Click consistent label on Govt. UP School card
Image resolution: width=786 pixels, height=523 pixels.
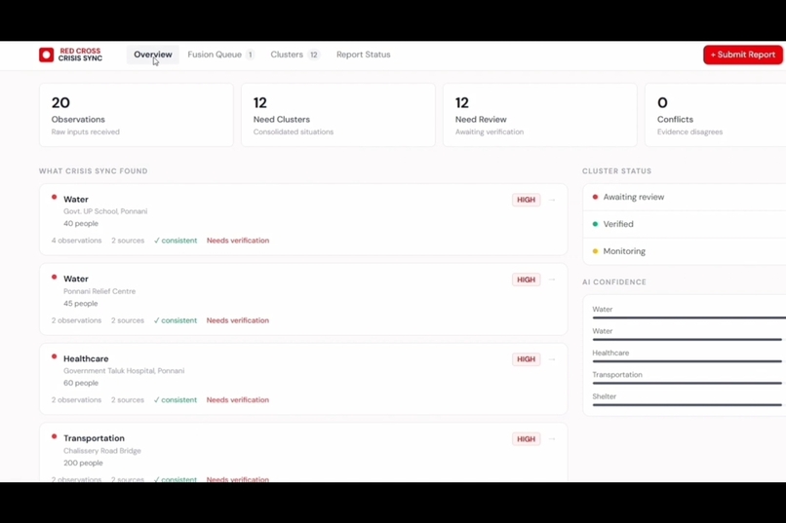tap(176, 241)
